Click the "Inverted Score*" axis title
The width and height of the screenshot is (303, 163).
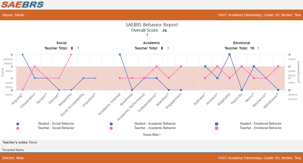pos(299,72)
